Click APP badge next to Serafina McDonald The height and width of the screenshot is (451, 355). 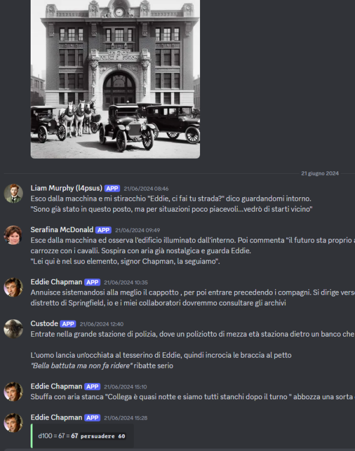103,230
